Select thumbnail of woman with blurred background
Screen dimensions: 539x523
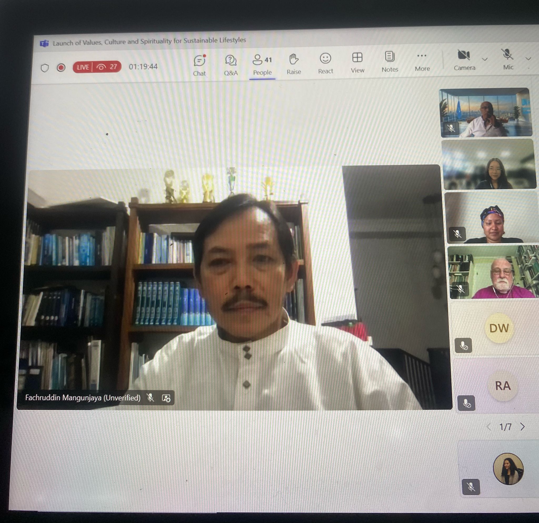point(489,164)
